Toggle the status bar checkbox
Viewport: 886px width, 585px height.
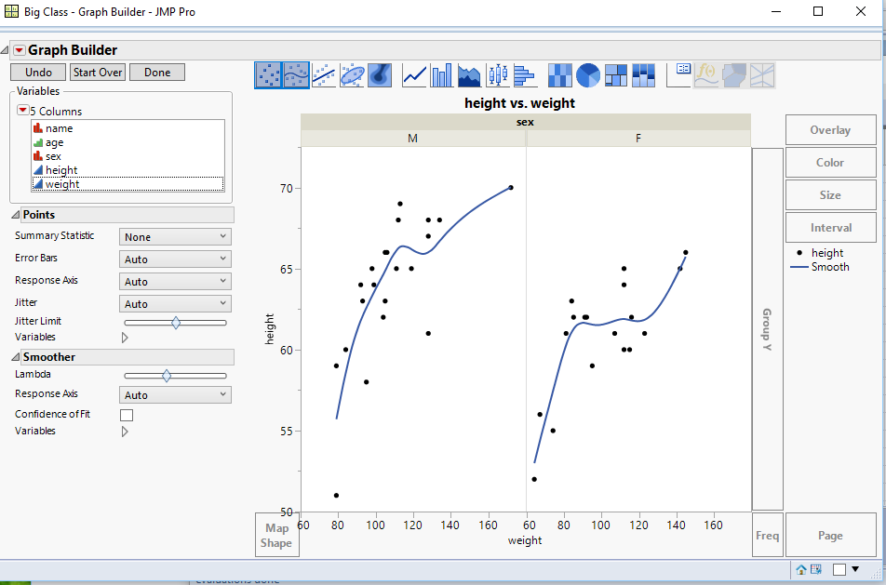click(x=839, y=569)
